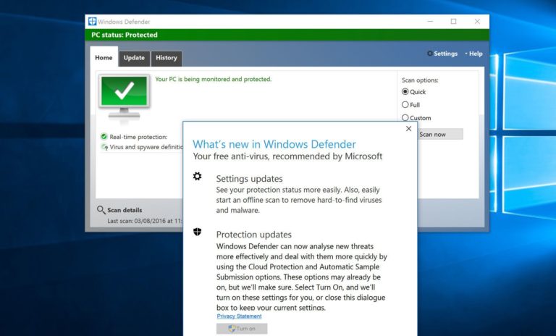556x336 pixels.
Task: Click the Windows Defender title bar icon
Action: tap(92, 22)
